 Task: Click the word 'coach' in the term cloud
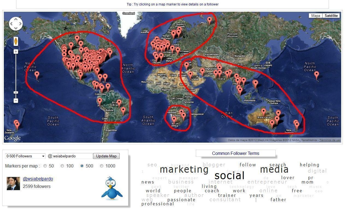click(x=212, y=191)
